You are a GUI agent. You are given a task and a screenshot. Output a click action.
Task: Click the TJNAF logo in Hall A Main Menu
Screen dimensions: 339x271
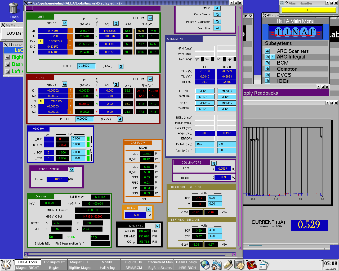[296, 33]
